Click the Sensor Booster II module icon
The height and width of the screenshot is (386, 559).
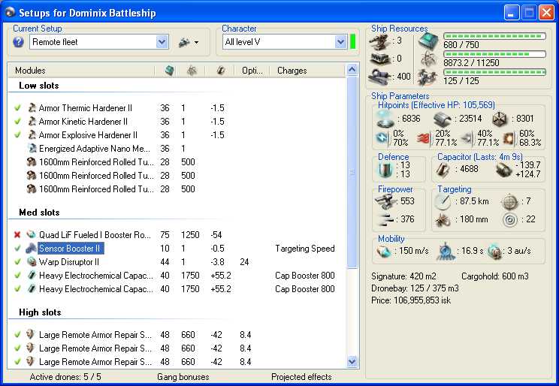click(31, 249)
